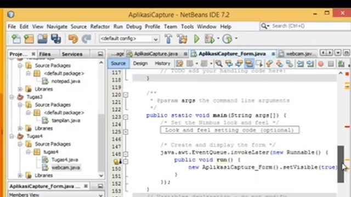The width and height of the screenshot is (351, 197).
Task: Click the Debug Project icon
Action: 210,39
